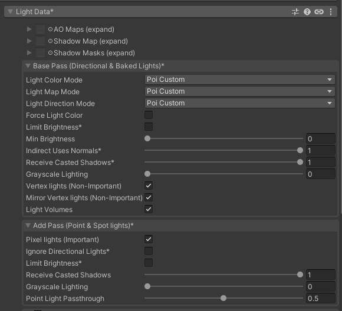The width and height of the screenshot is (342, 311).
Task: Enable Base Pass Limit Brightness checkbox
Action: (149, 127)
